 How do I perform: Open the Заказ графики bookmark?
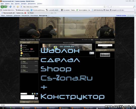(x=83, y=10)
